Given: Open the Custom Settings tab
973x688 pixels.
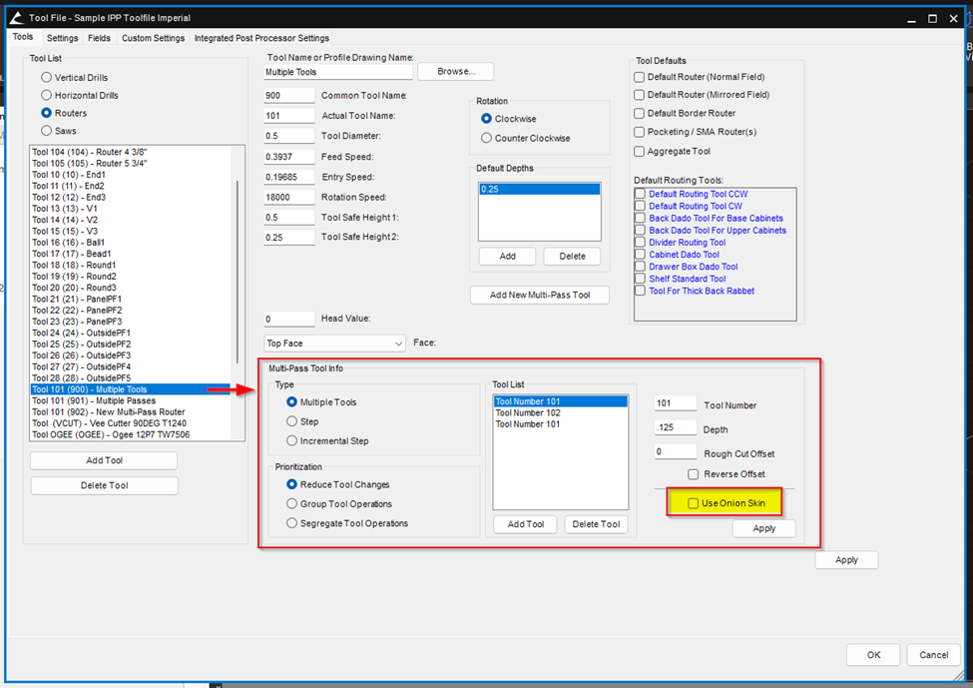Looking at the screenshot, I should click(153, 38).
